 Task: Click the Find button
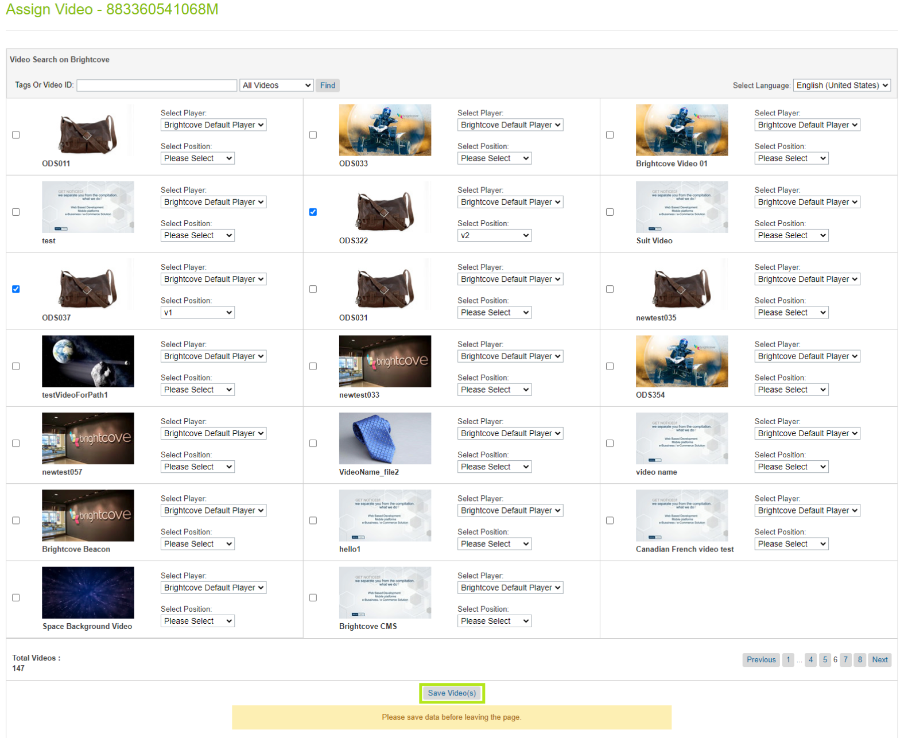tap(328, 85)
